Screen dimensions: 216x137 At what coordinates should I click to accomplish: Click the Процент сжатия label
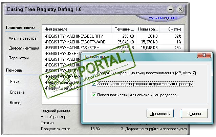tap(56, 129)
